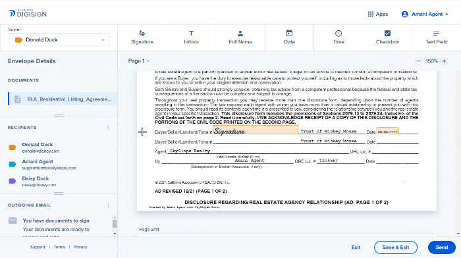Screen dimensions: 461x258
Task: Open the Privacy link
Action: point(80,247)
